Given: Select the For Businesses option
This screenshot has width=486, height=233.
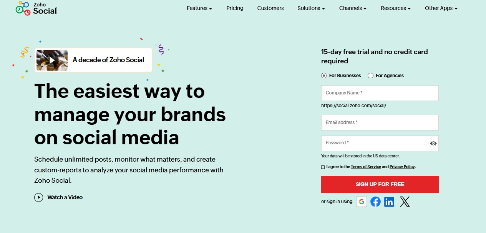Looking at the screenshot, I should point(323,76).
